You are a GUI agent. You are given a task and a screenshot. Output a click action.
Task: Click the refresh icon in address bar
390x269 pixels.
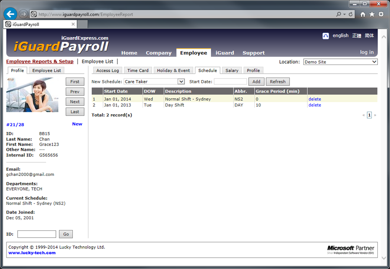(x=351, y=14)
